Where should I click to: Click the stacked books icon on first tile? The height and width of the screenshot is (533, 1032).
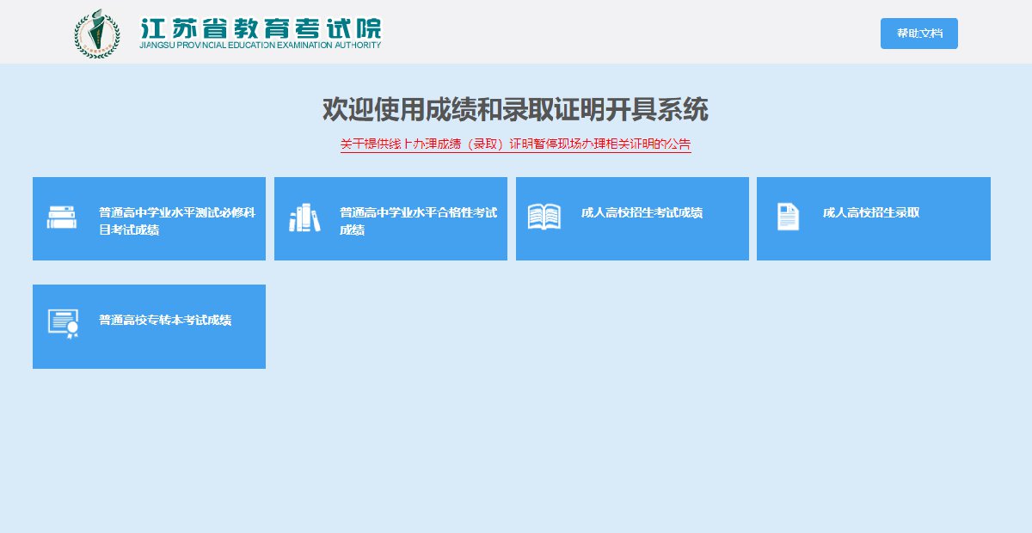click(62, 218)
